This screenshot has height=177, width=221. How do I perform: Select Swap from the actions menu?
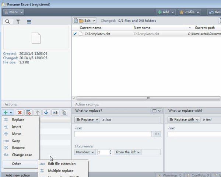tap(16, 141)
